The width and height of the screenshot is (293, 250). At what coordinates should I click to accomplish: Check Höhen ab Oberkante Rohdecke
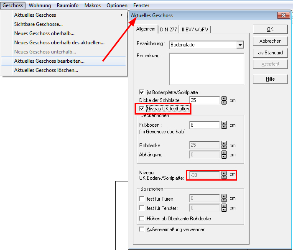coord(142,218)
